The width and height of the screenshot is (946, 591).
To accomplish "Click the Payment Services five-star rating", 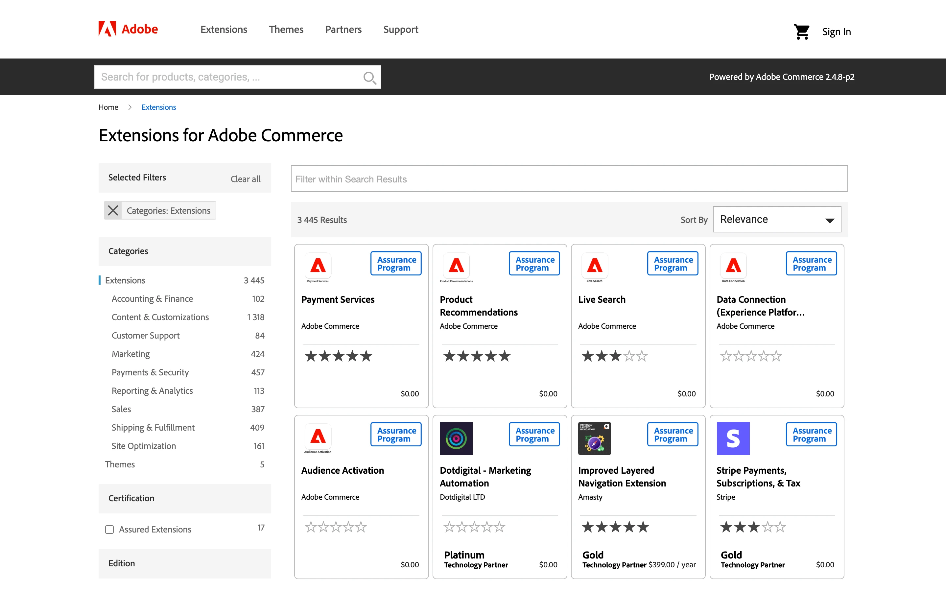I will click(338, 356).
